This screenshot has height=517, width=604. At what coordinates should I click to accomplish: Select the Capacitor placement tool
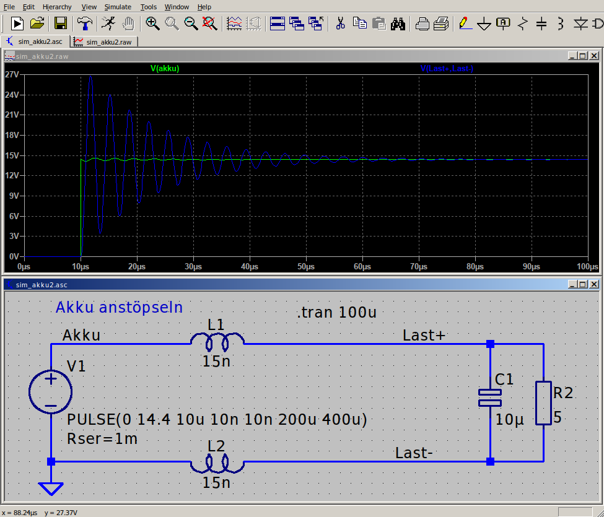click(541, 24)
